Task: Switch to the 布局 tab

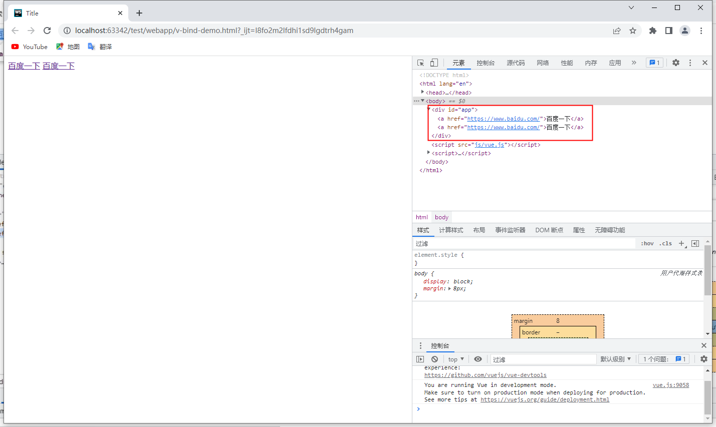Action: (479, 230)
